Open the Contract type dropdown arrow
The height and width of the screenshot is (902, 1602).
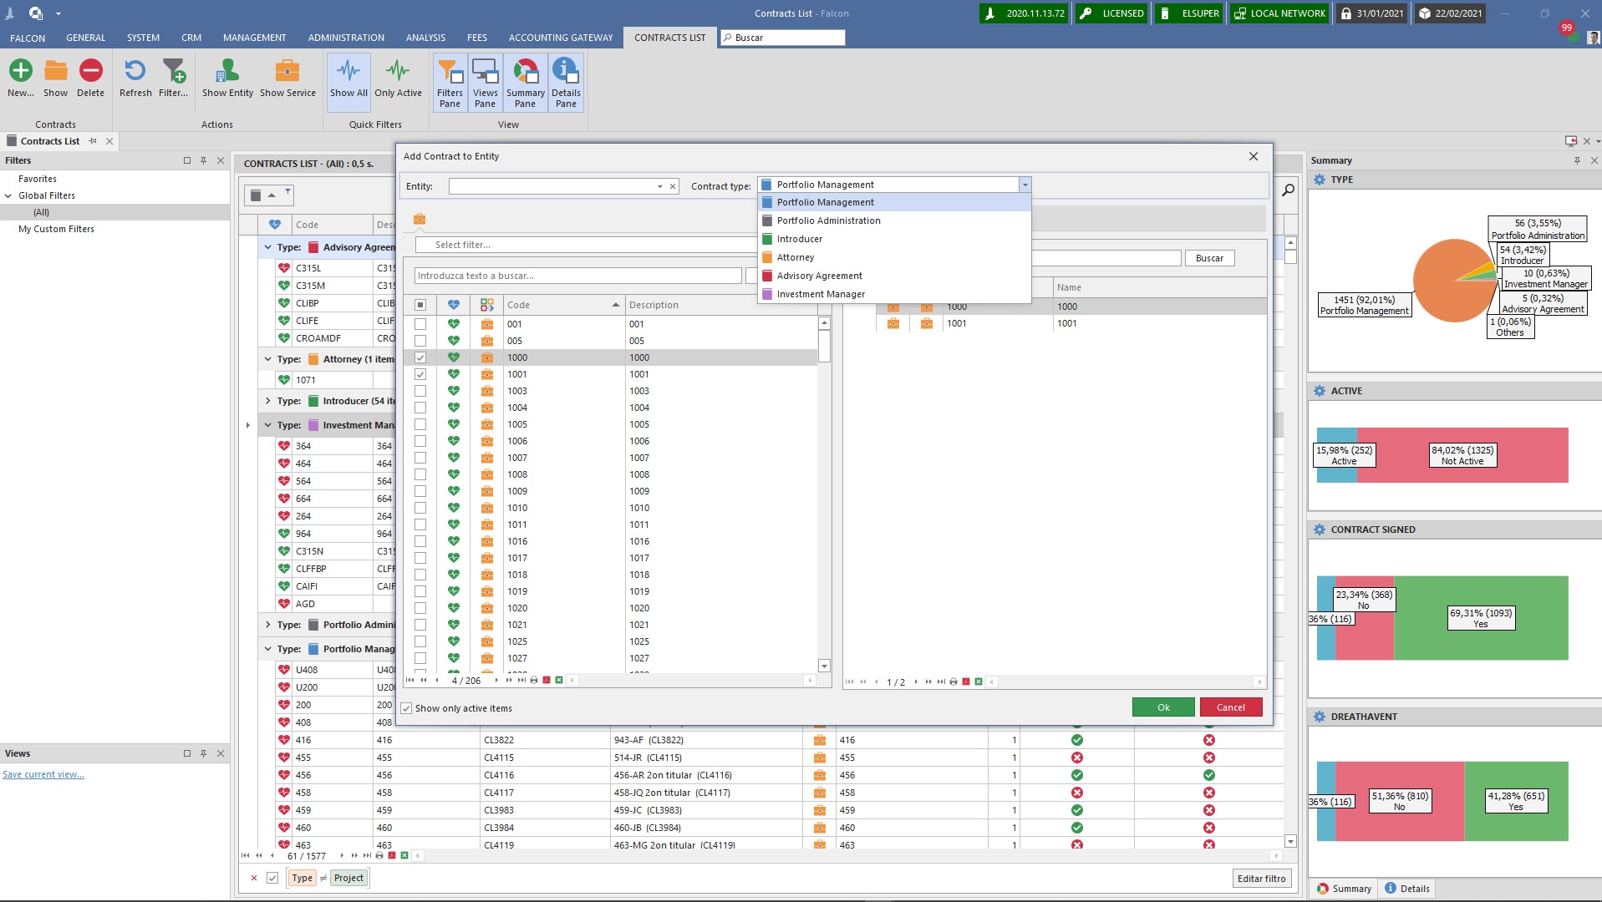pos(1025,185)
